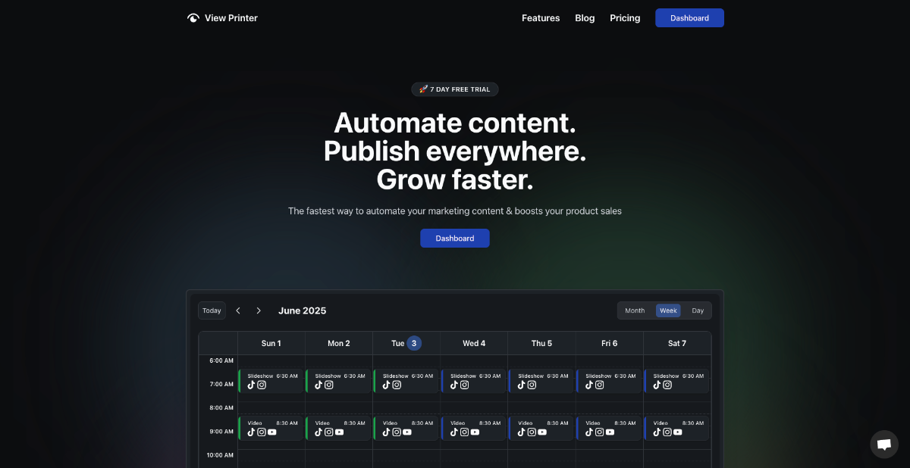Click TikTok icon in Tuesday Slideshow event
Screen dimensions: 910x468
pyautogui.click(x=387, y=385)
